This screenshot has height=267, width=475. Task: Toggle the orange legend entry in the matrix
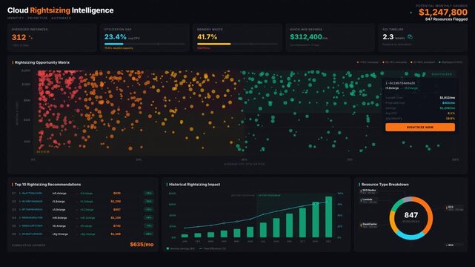pyautogui.click(x=395, y=62)
